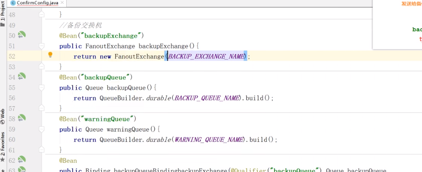Collapse the backupExchange method fold on line 51
The height and width of the screenshot is (172, 422).
click(42, 46)
